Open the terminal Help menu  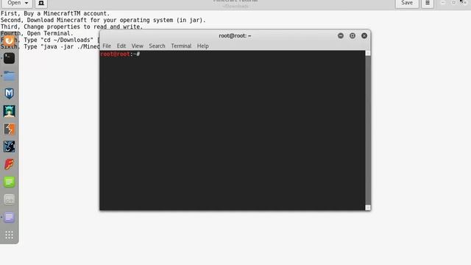[x=203, y=46]
